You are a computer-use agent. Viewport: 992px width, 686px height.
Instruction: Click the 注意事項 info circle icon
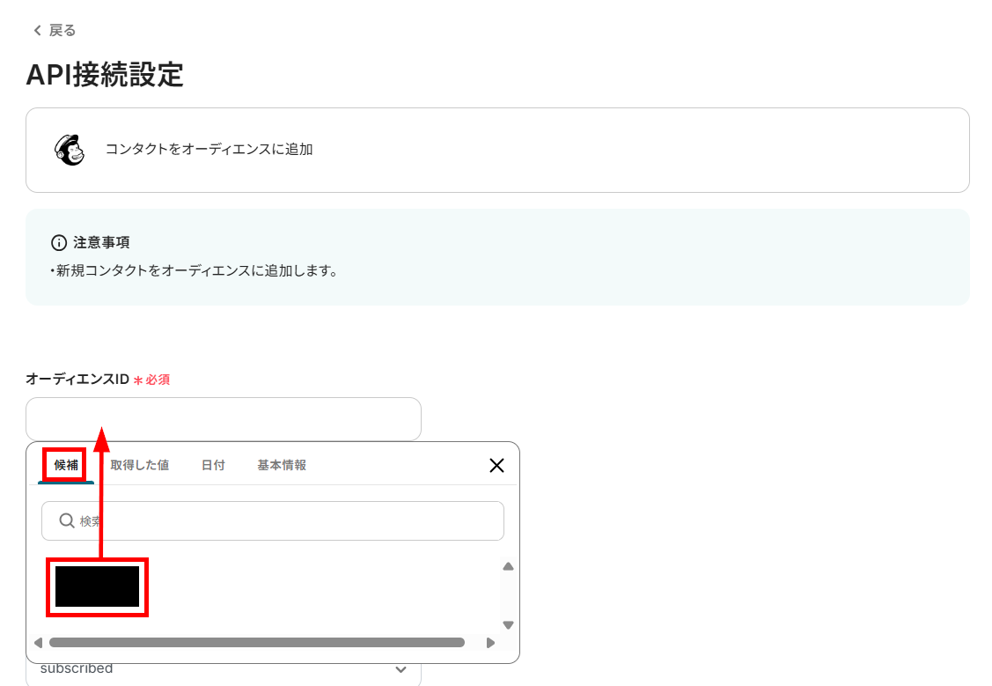pos(59,242)
